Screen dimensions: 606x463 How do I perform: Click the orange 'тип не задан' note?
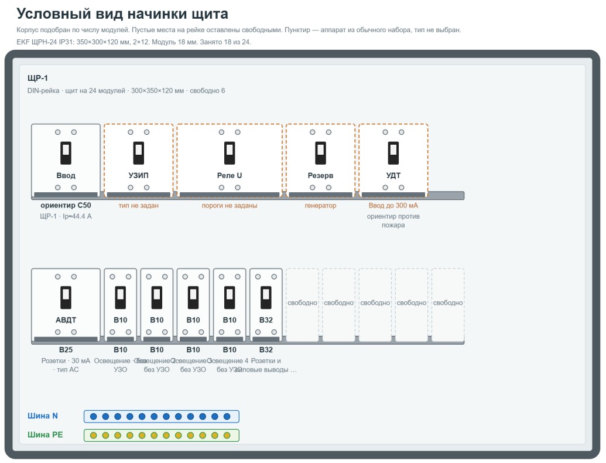[138, 205]
